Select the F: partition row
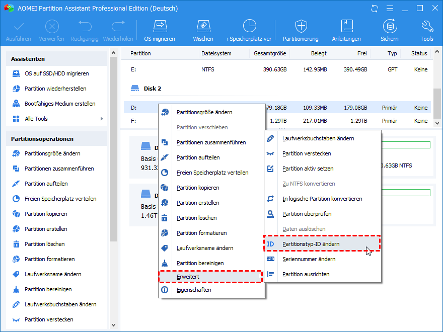The width and height of the screenshot is (443, 332). tap(277, 121)
